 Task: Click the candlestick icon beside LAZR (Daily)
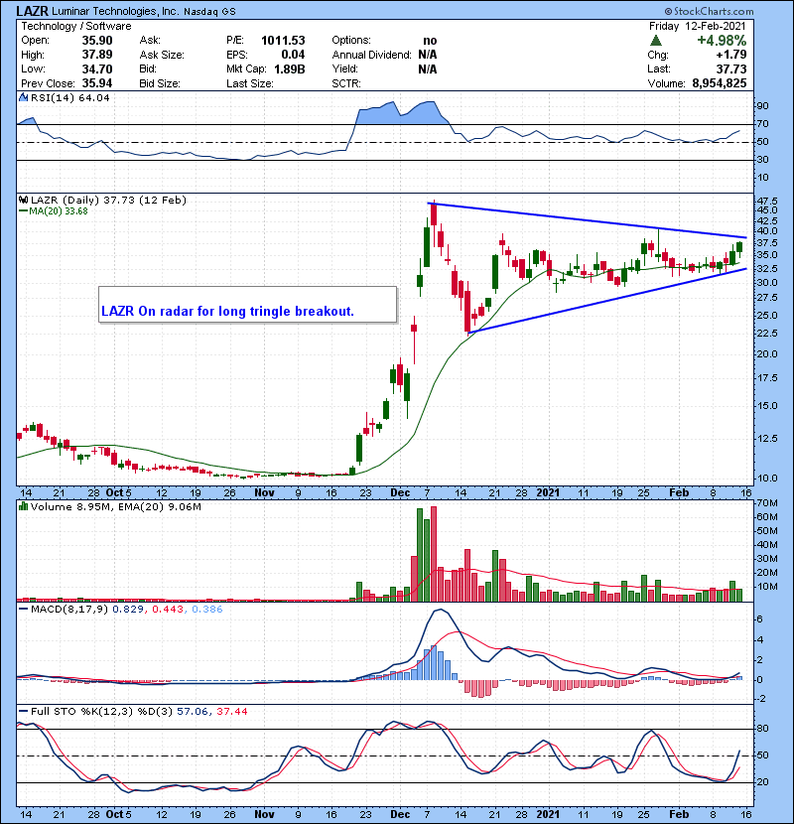pos(23,200)
